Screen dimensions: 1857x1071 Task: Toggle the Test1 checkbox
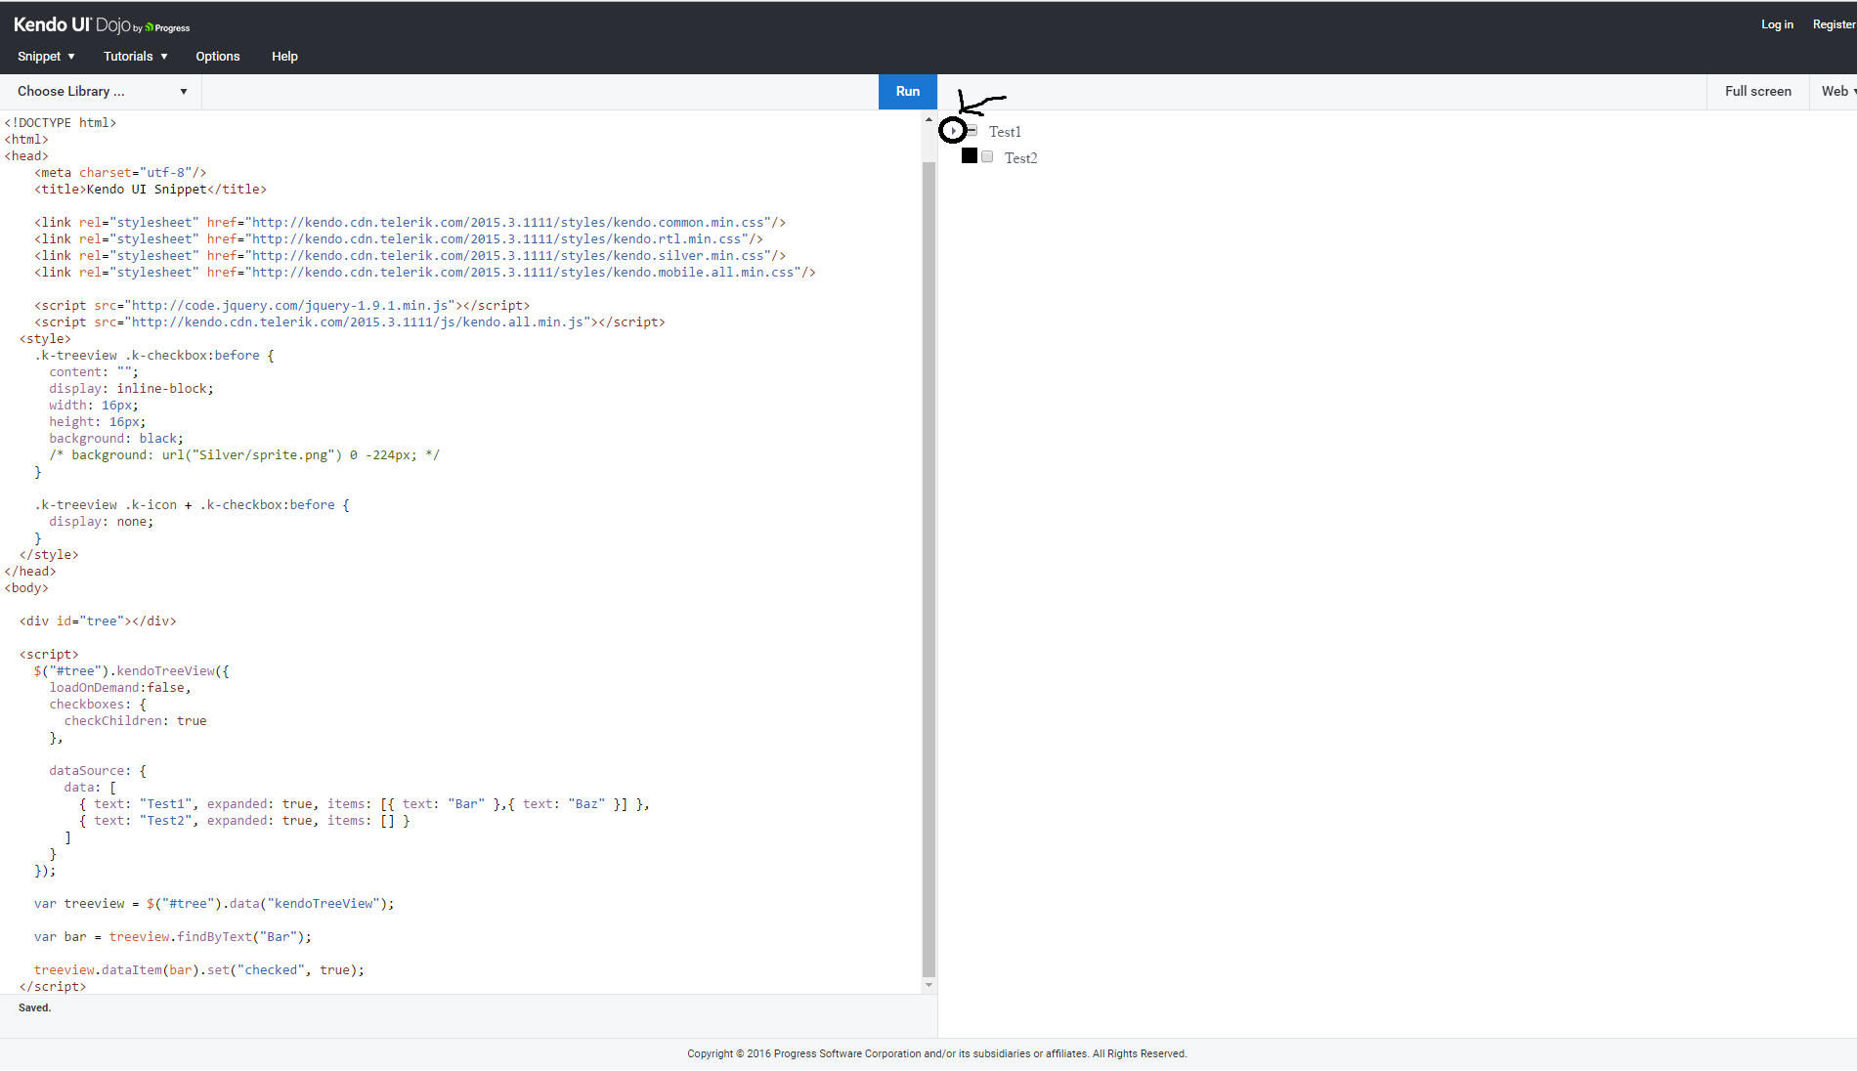pos(972,130)
